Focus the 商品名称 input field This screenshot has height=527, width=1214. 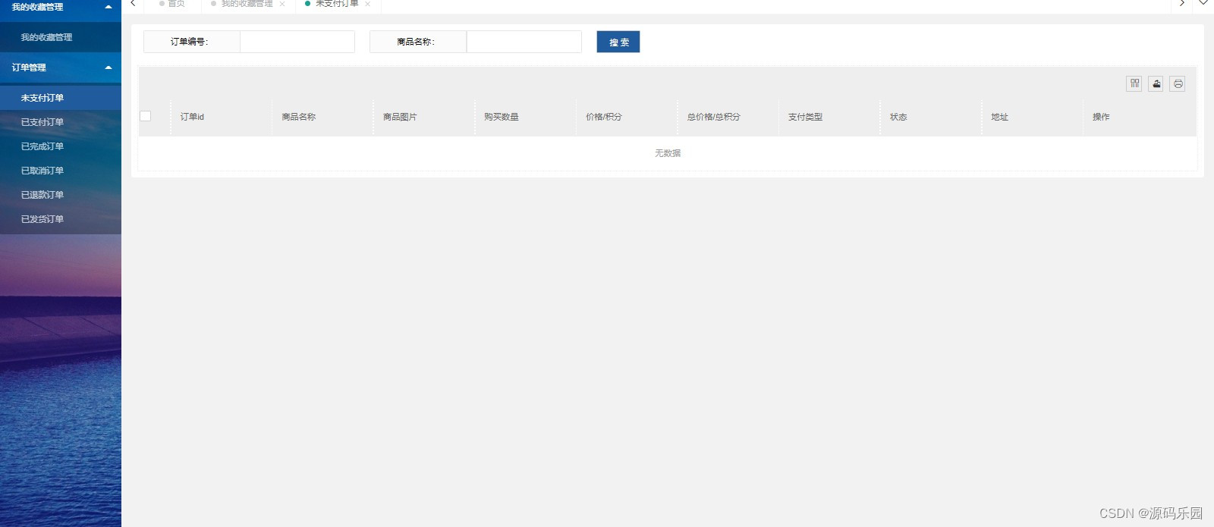[x=524, y=42]
